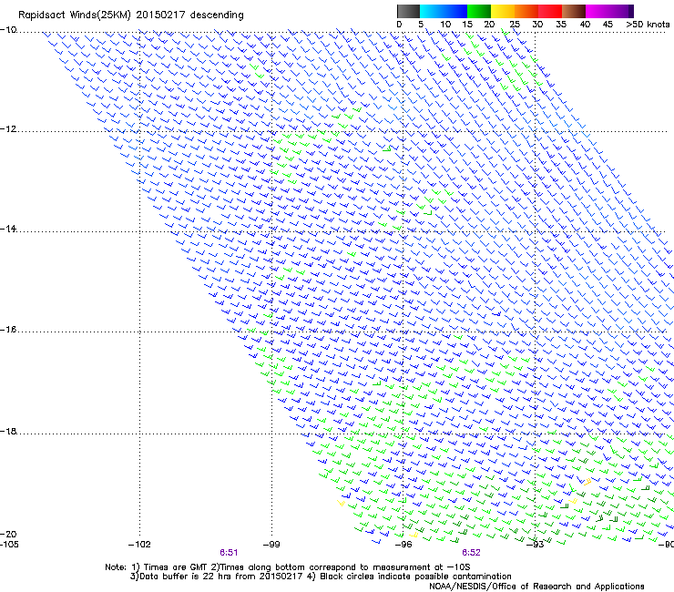Image resolution: width=674 pixels, height=592 pixels.
Task: Select the "20" knots legend tick label
Action: tap(489, 25)
